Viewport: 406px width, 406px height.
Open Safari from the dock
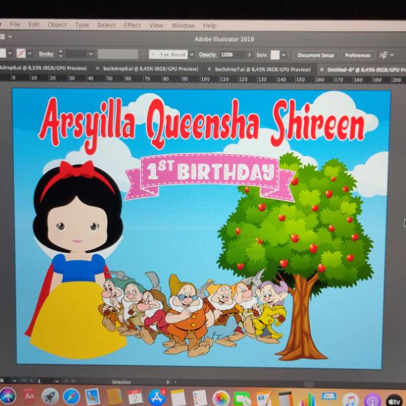pyautogui.click(x=72, y=396)
